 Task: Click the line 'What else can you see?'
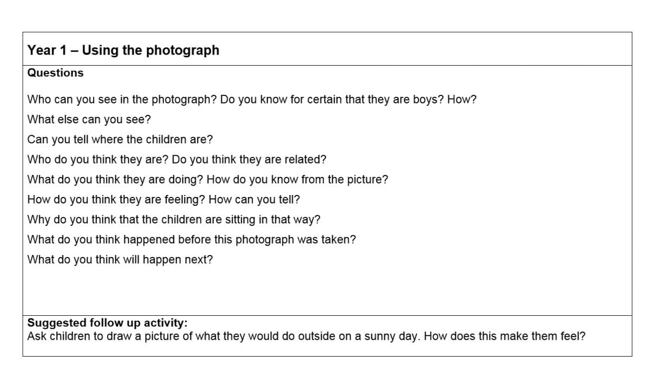(x=89, y=119)
